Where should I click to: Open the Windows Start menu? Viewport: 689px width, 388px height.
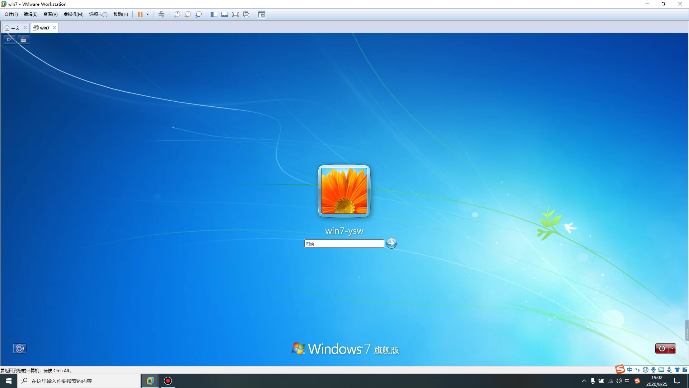9,381
